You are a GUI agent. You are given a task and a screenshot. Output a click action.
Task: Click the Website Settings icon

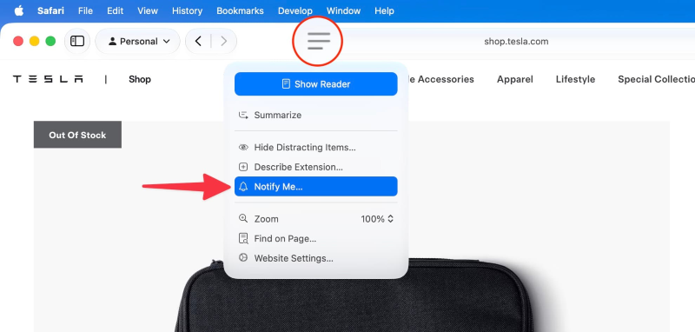tap(243, 257)
